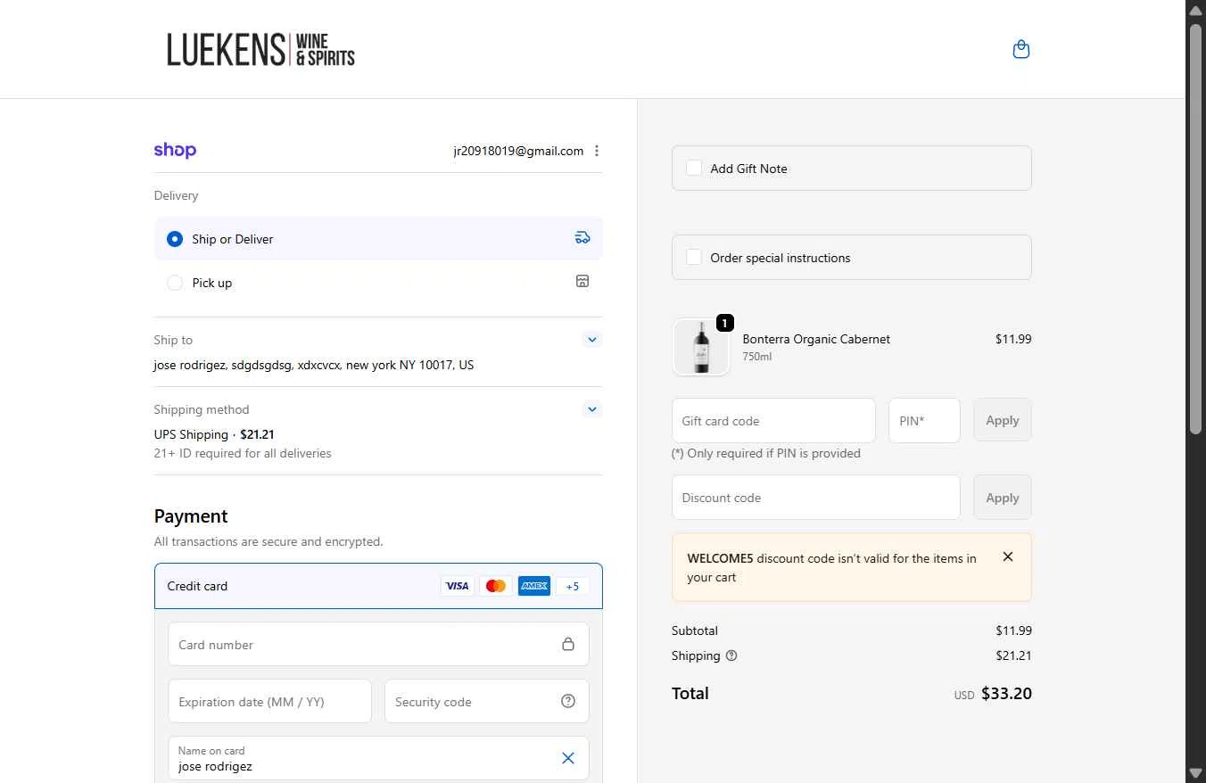Click the scrollbar down arrow
1206x783 pixels.
[x=1195, y=772]
